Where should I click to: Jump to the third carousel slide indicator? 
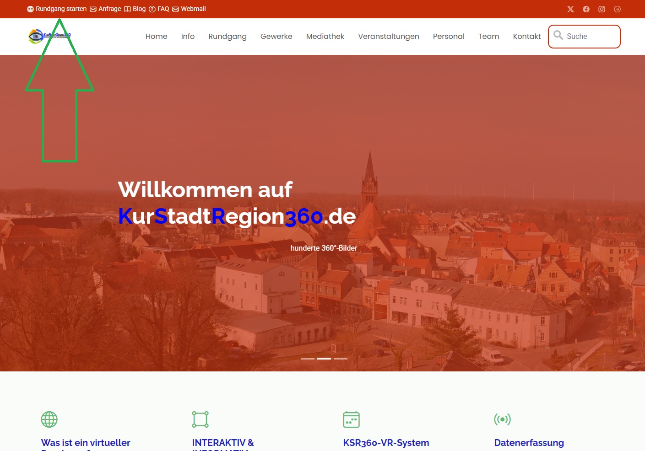point(341,359)
